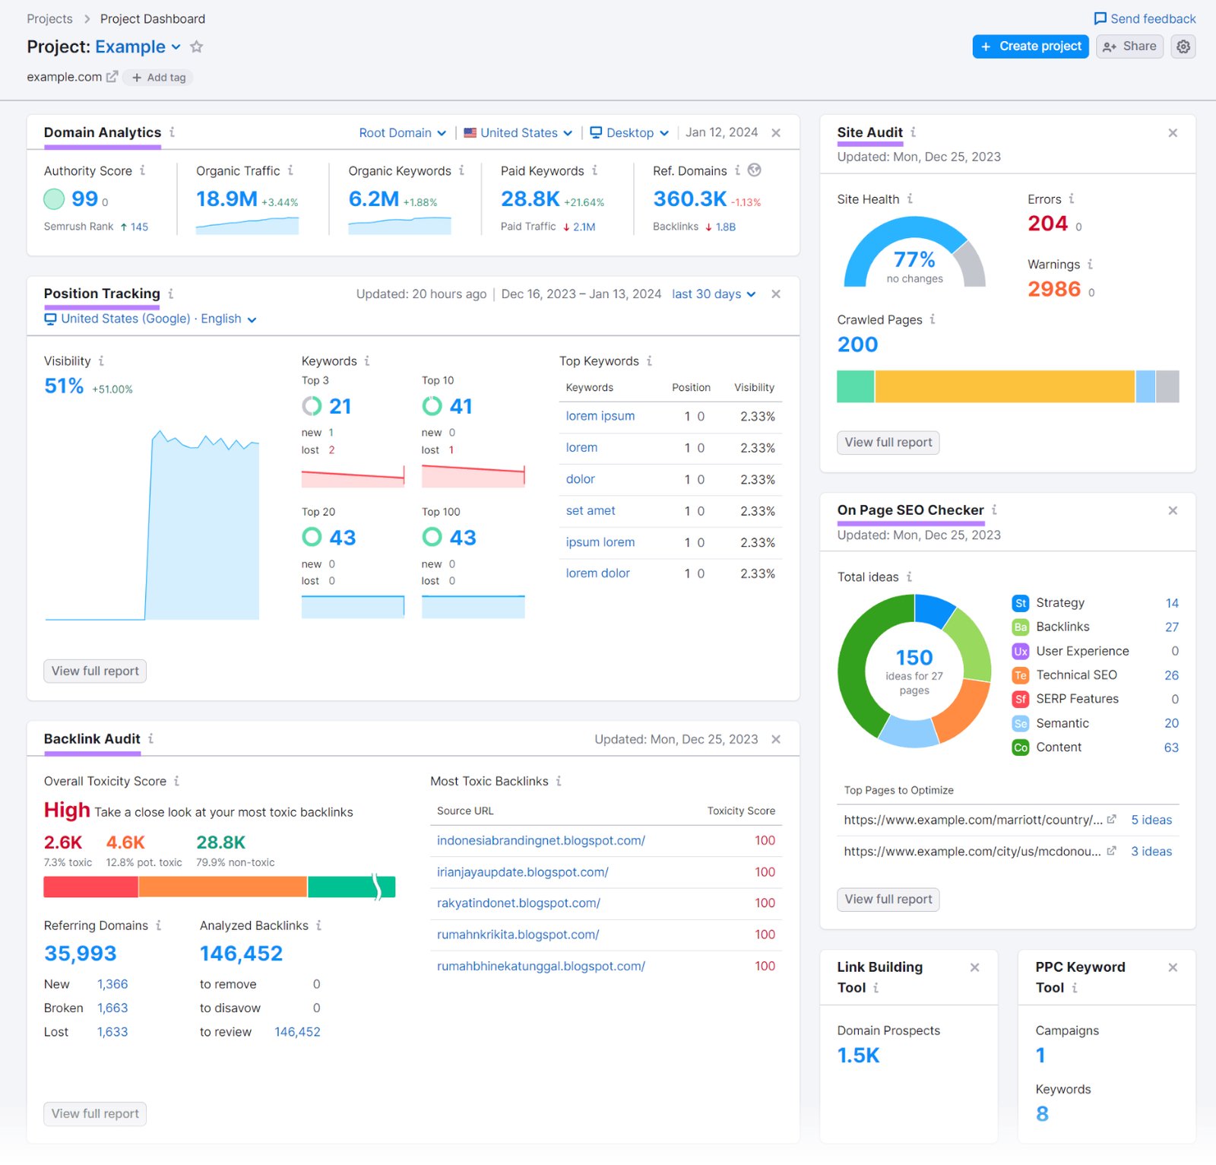
Task: Open full report for Backlink Audit
Action: pyautogui.click(x=94, y=1113)
